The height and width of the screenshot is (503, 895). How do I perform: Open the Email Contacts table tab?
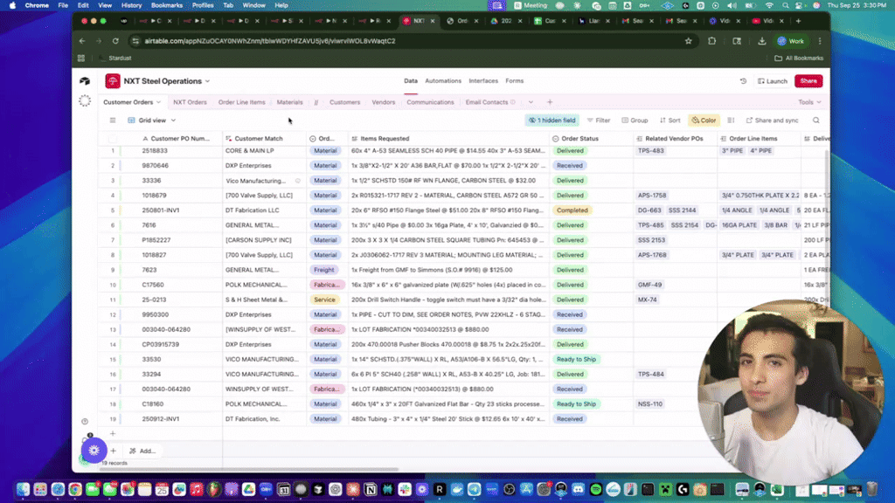tap(486, 102)
